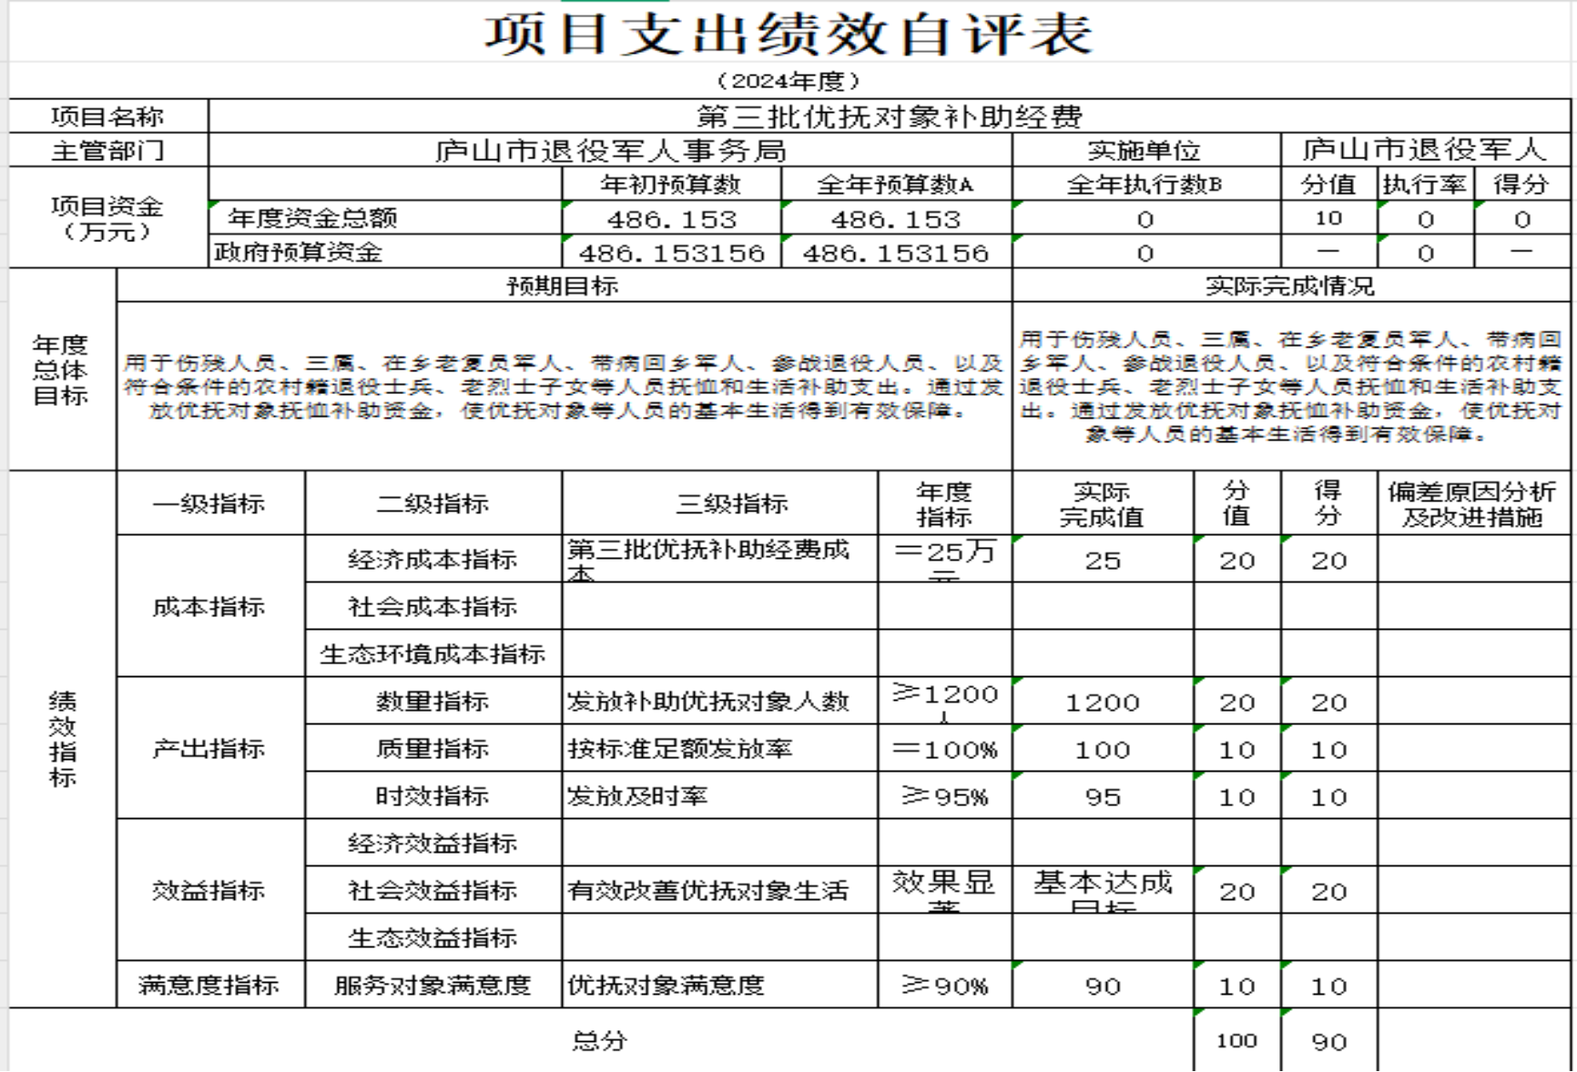This screenshot has height=1072, width=1577.
Task: Select the 年初预算数 column header
Action: click(x=671, y=185)
